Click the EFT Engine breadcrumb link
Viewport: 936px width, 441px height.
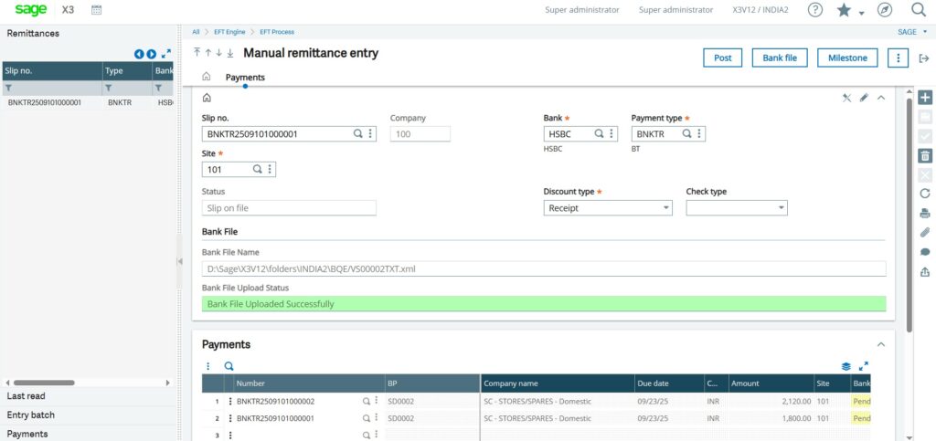[229, 32]
